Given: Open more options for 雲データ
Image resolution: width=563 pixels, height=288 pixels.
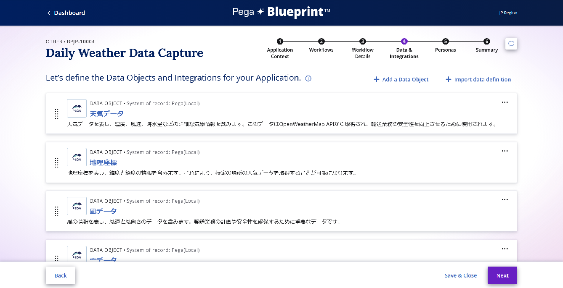Looking at the screenshot, I should pyautogui.click(x=505, y=249).
